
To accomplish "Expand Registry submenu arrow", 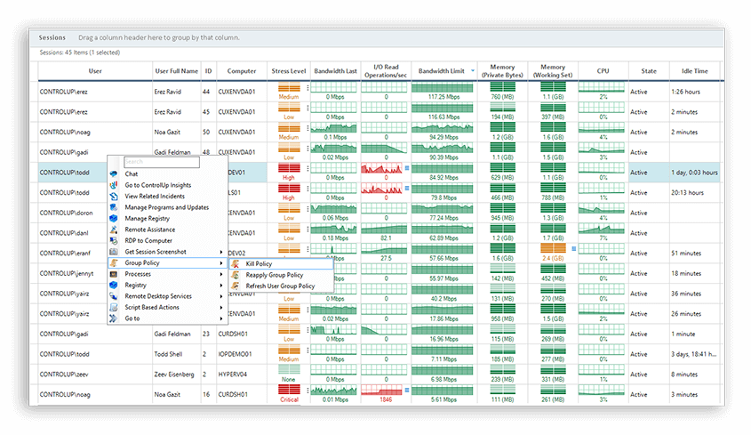I will pyautogui.click(x=221, y=285).
